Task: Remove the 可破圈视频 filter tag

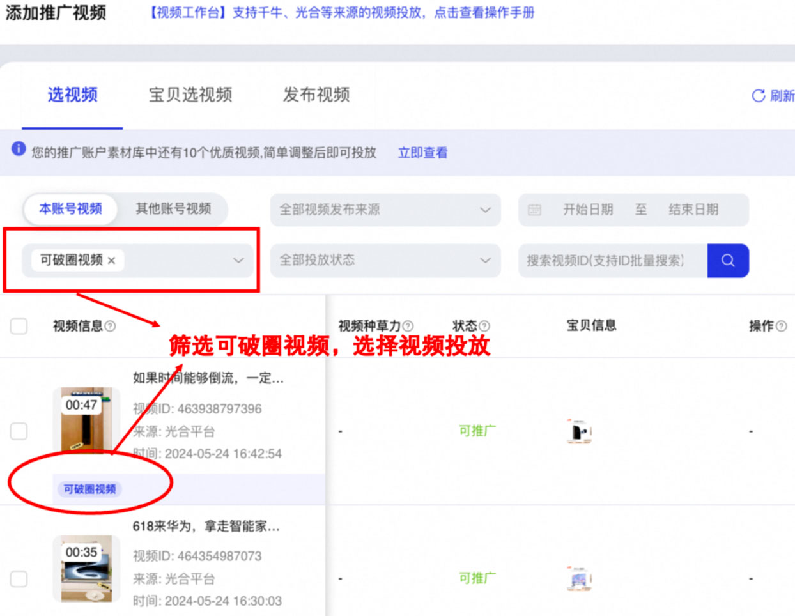Action: click(x=112, y=261)
